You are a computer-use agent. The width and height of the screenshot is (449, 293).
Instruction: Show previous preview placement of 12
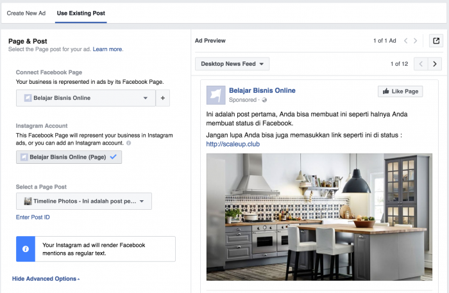(421, 64)
